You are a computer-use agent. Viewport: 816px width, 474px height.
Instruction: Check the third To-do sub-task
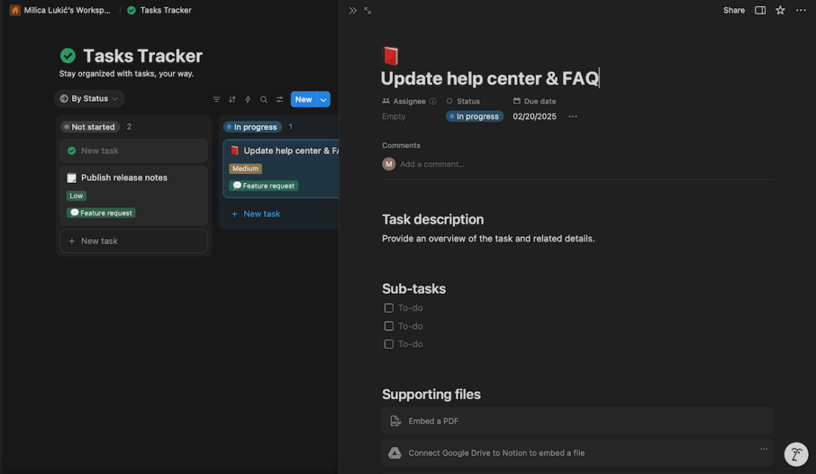389,343
